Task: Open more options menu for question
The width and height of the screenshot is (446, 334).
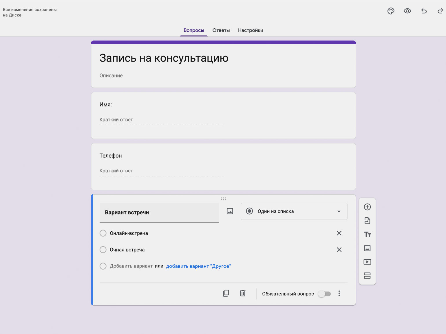Action: coord(339,294)
